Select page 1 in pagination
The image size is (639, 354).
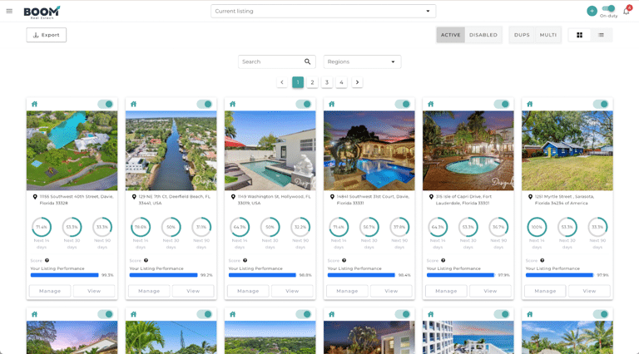[298, 82]
